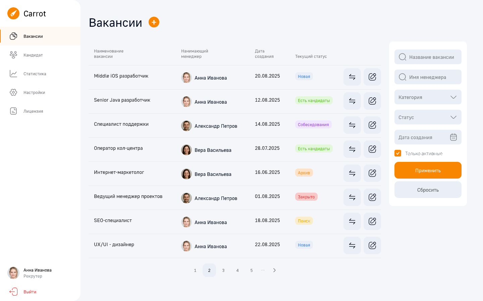The height and width of the screenshot is (301, 483).
Task: Click the Настройки gear icon
Action: pos(13,92)
